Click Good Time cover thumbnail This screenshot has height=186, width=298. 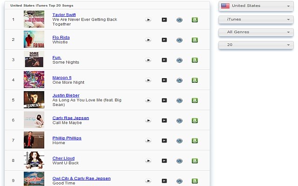34,179
